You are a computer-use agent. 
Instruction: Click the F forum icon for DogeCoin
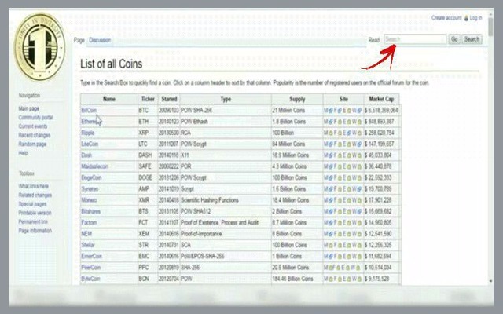[334, 178]
